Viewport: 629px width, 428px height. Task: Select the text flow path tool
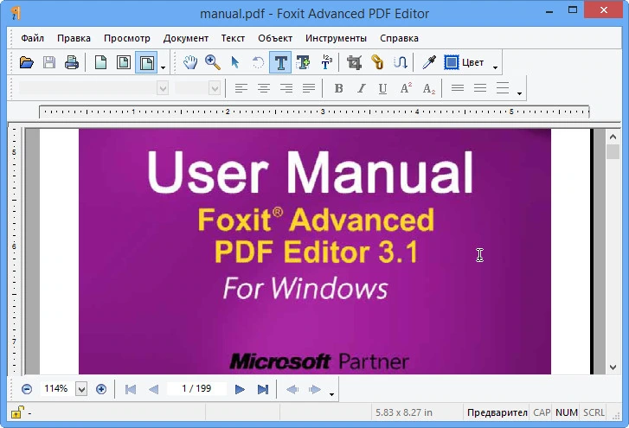[400, 62]
